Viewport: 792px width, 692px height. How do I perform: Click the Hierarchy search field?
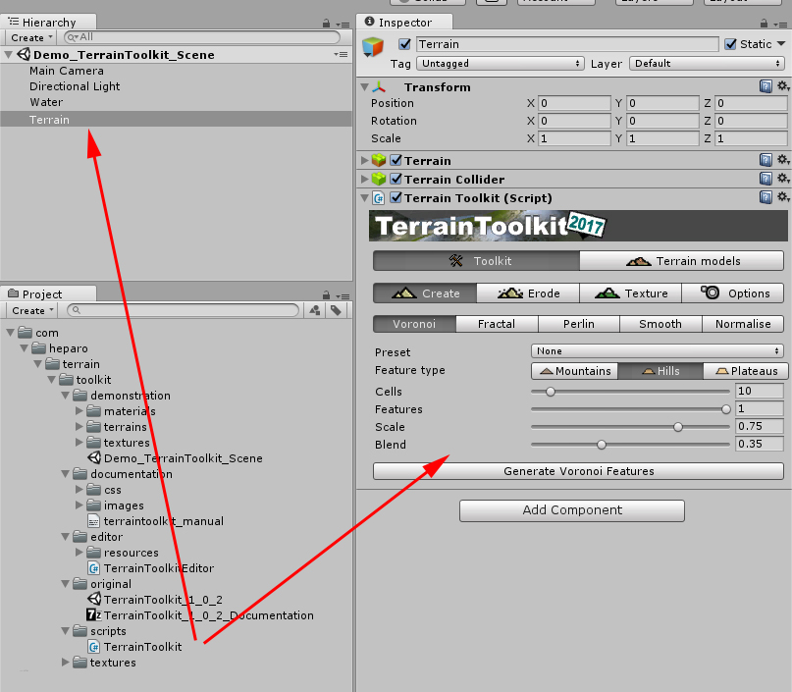[202, 37]
